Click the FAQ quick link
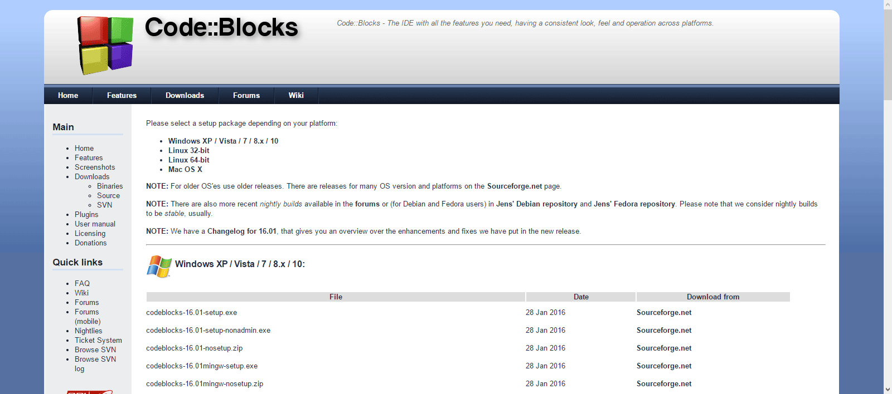892x394 pixels. (82, 283)
